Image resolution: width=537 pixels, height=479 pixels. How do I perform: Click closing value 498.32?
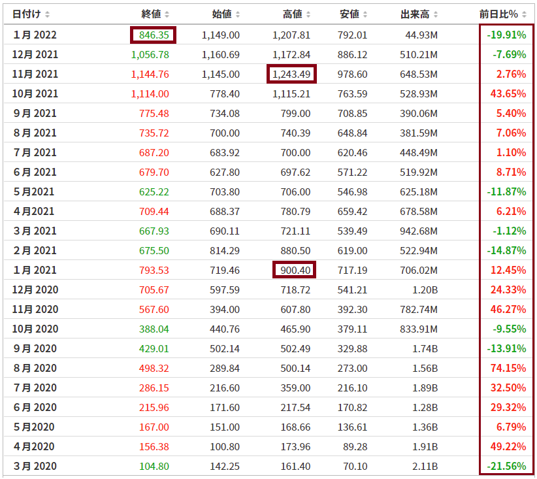154,368
